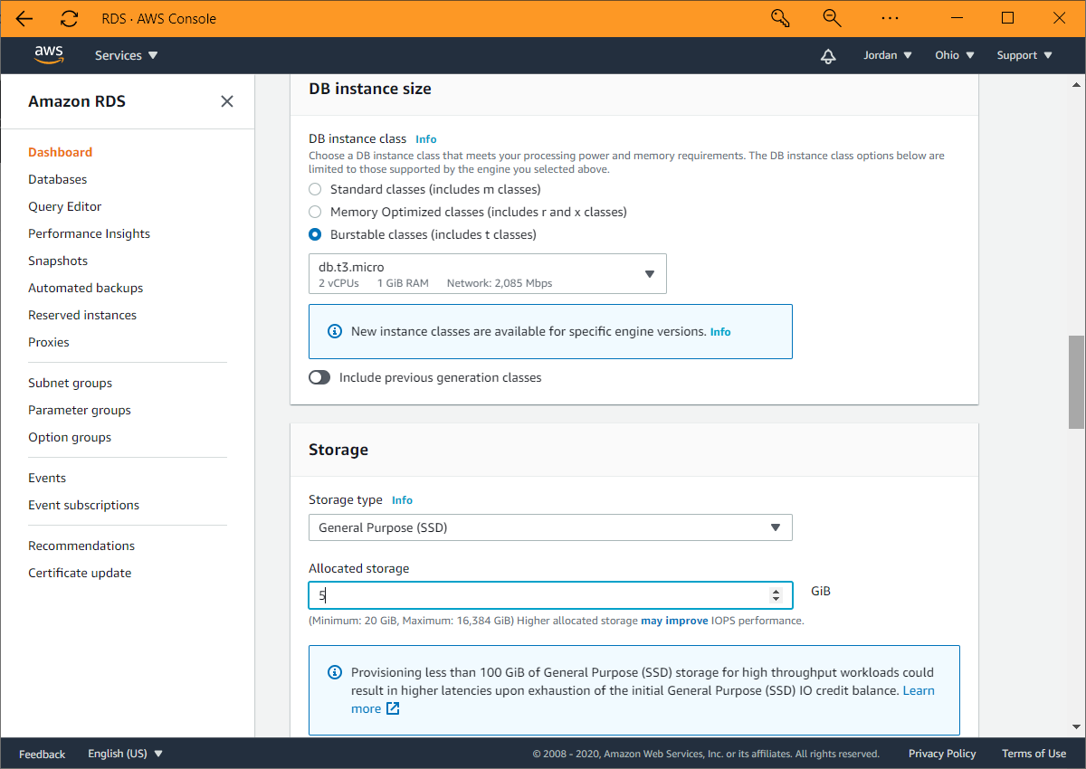The width and height of the screenshot is (1086, 769).
Task: Expand the Services menu
Action: [x=127, y=55]
